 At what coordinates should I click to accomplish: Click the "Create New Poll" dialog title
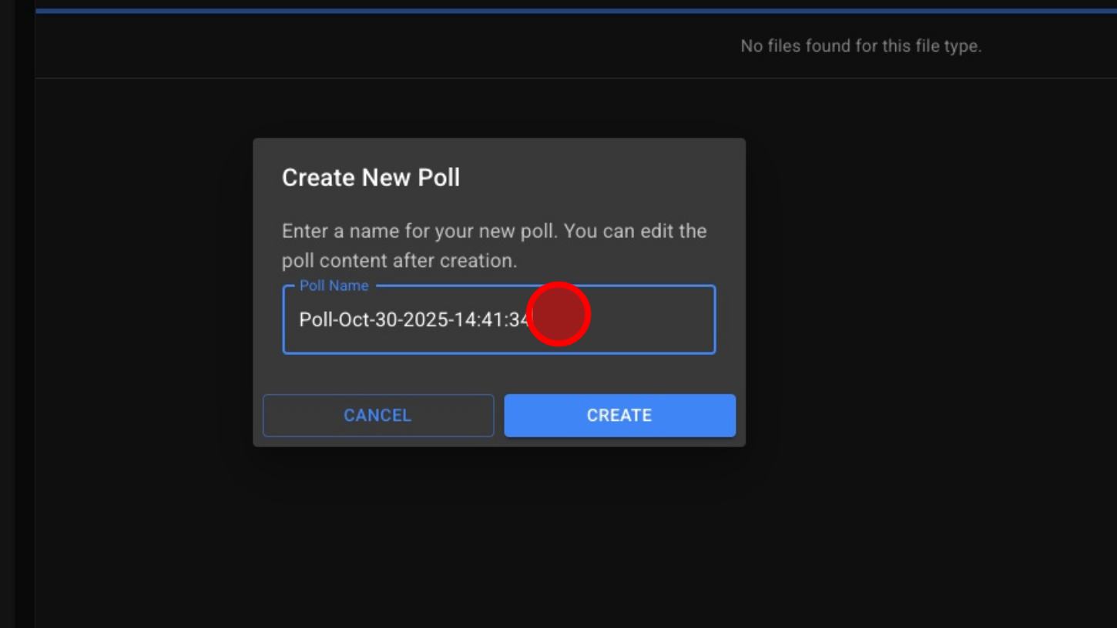tap(371, 178)
